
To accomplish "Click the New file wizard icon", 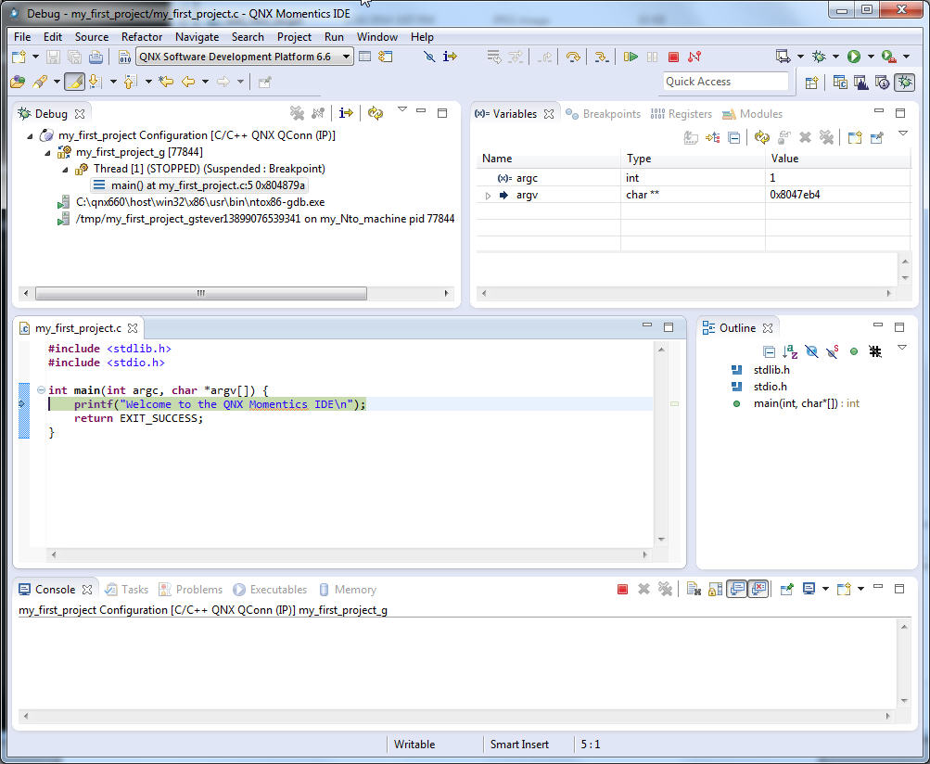I will point(19,57).
